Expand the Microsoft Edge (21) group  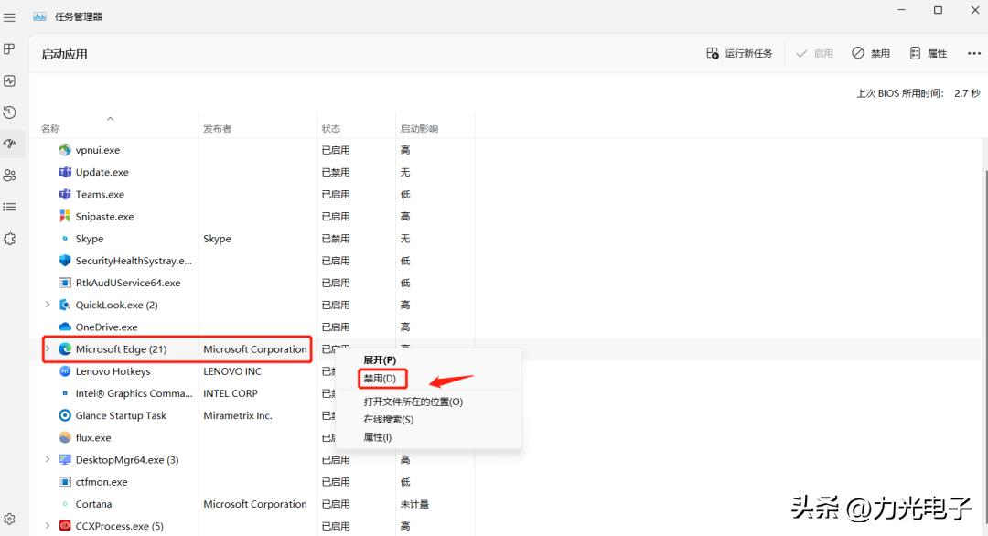pyautogui.click(x=48, y=348)
